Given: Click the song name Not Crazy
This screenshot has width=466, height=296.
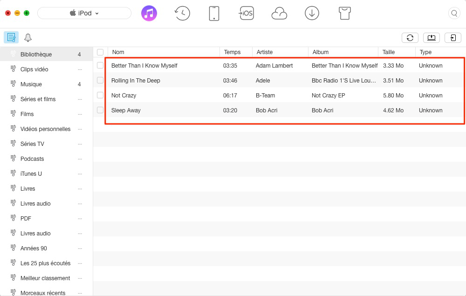Looking at the screenshot, I should coord(123,95).
